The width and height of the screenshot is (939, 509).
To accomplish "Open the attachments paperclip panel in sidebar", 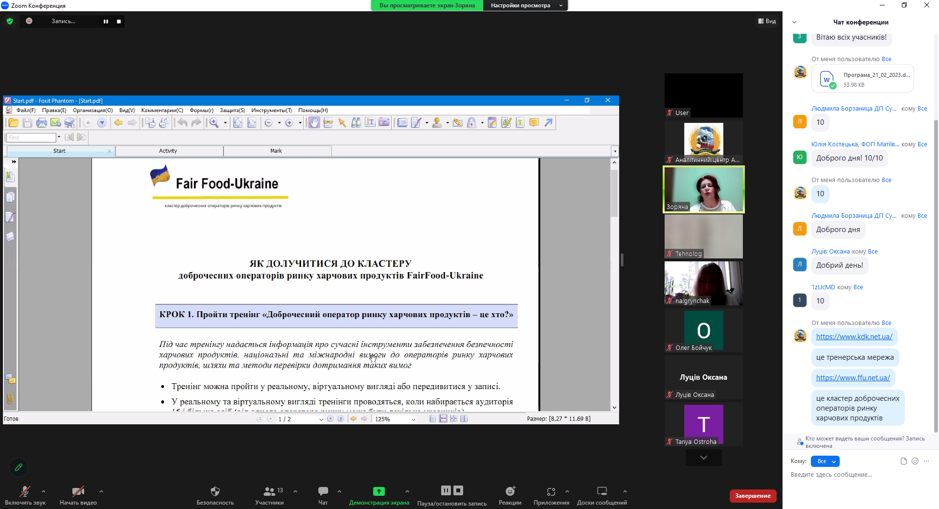I will (x=10, y=399).
